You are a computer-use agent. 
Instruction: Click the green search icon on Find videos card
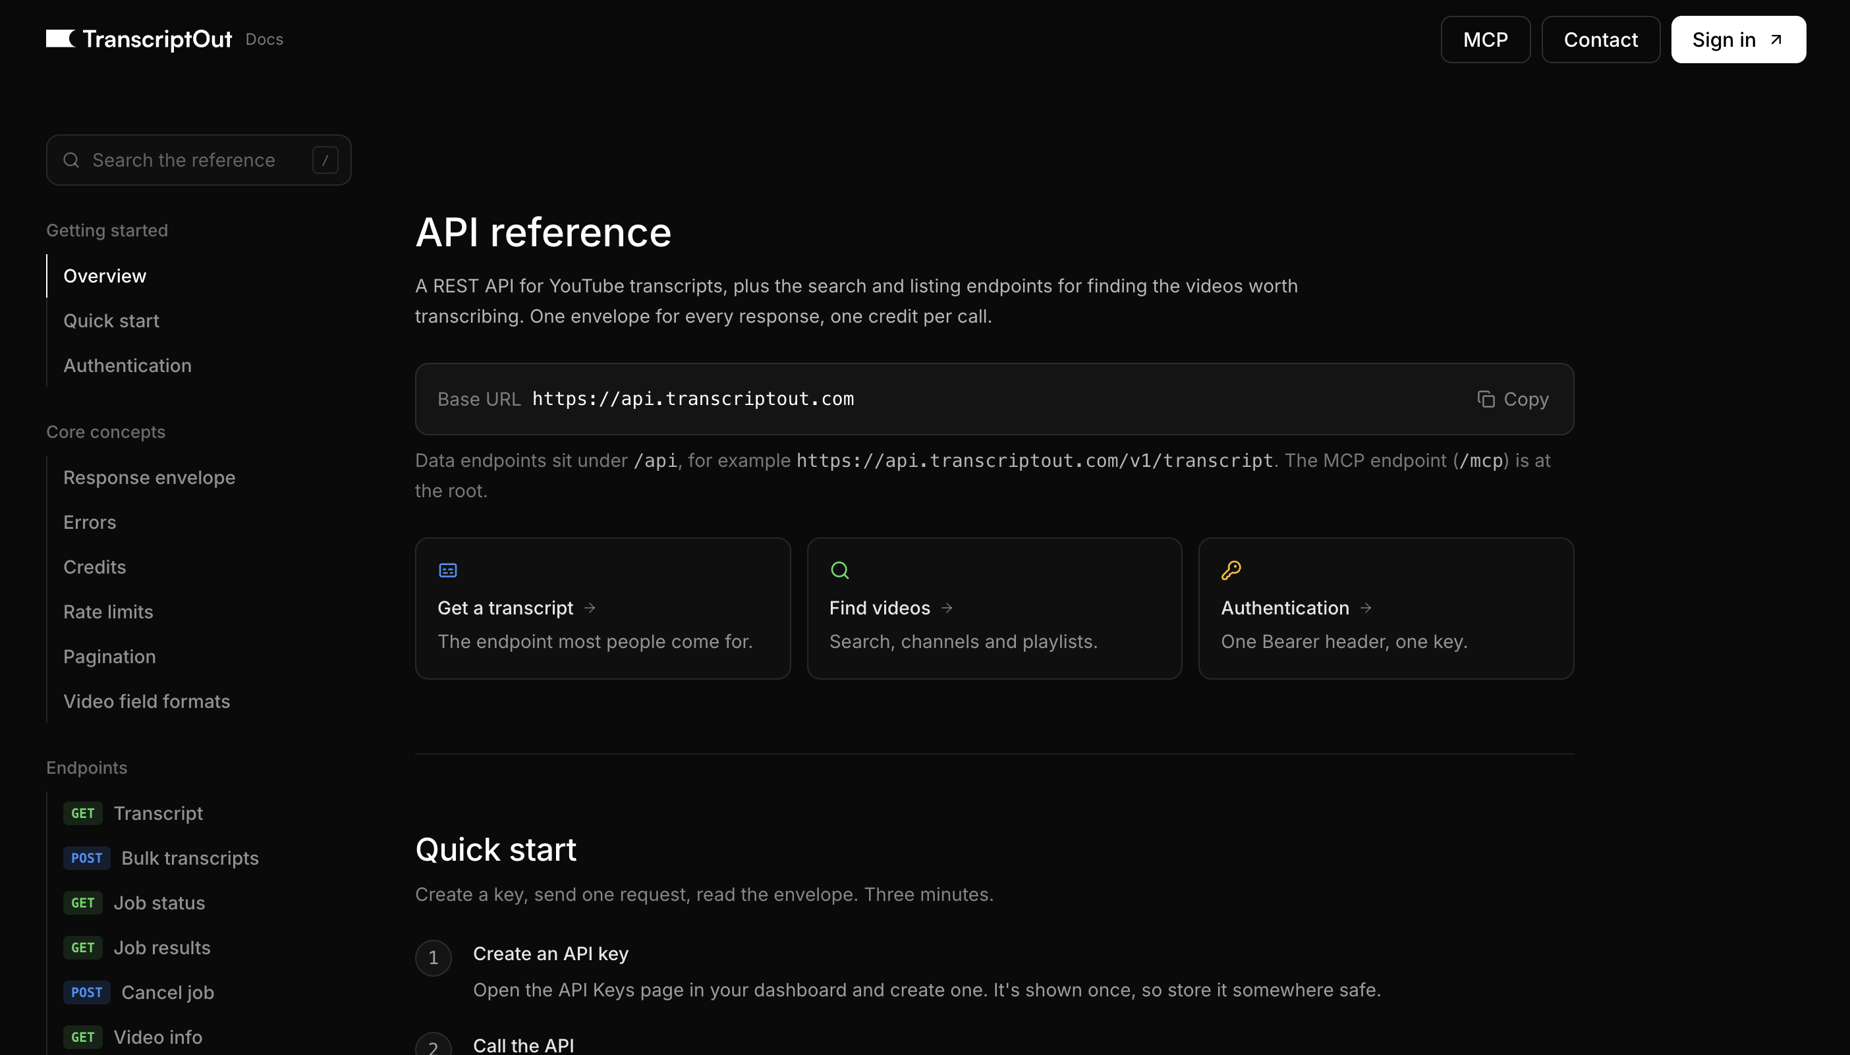(839, 570)
